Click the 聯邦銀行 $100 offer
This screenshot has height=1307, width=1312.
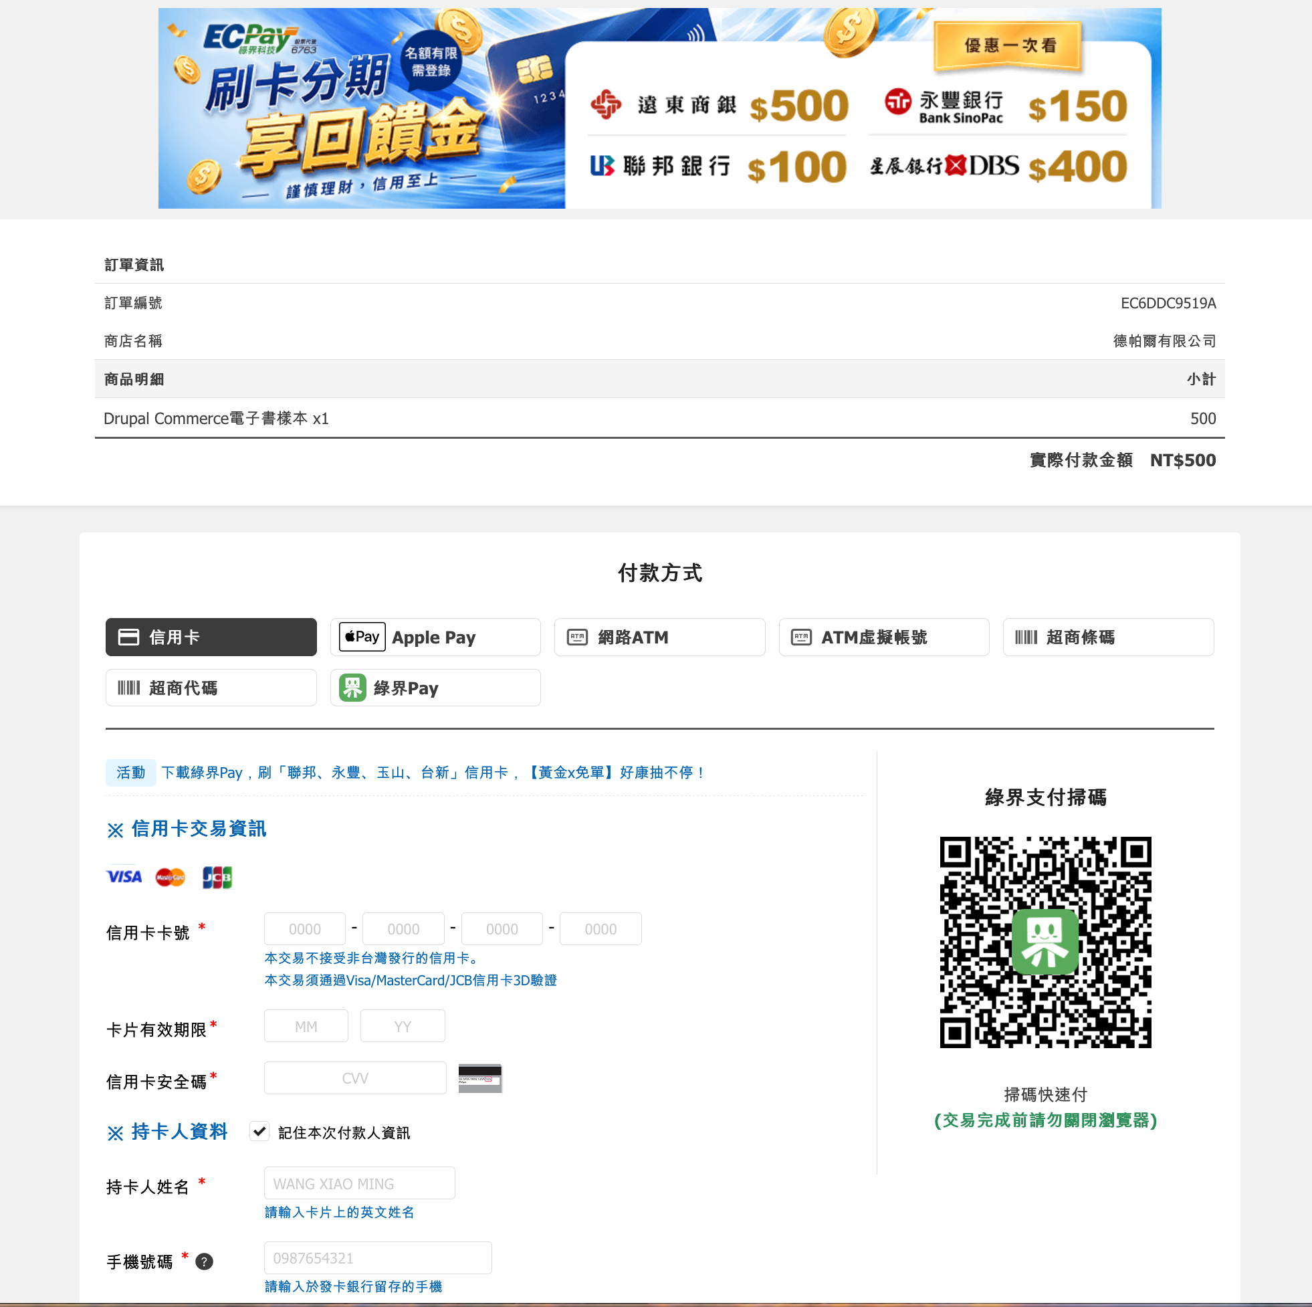click(x=717, y=167)
